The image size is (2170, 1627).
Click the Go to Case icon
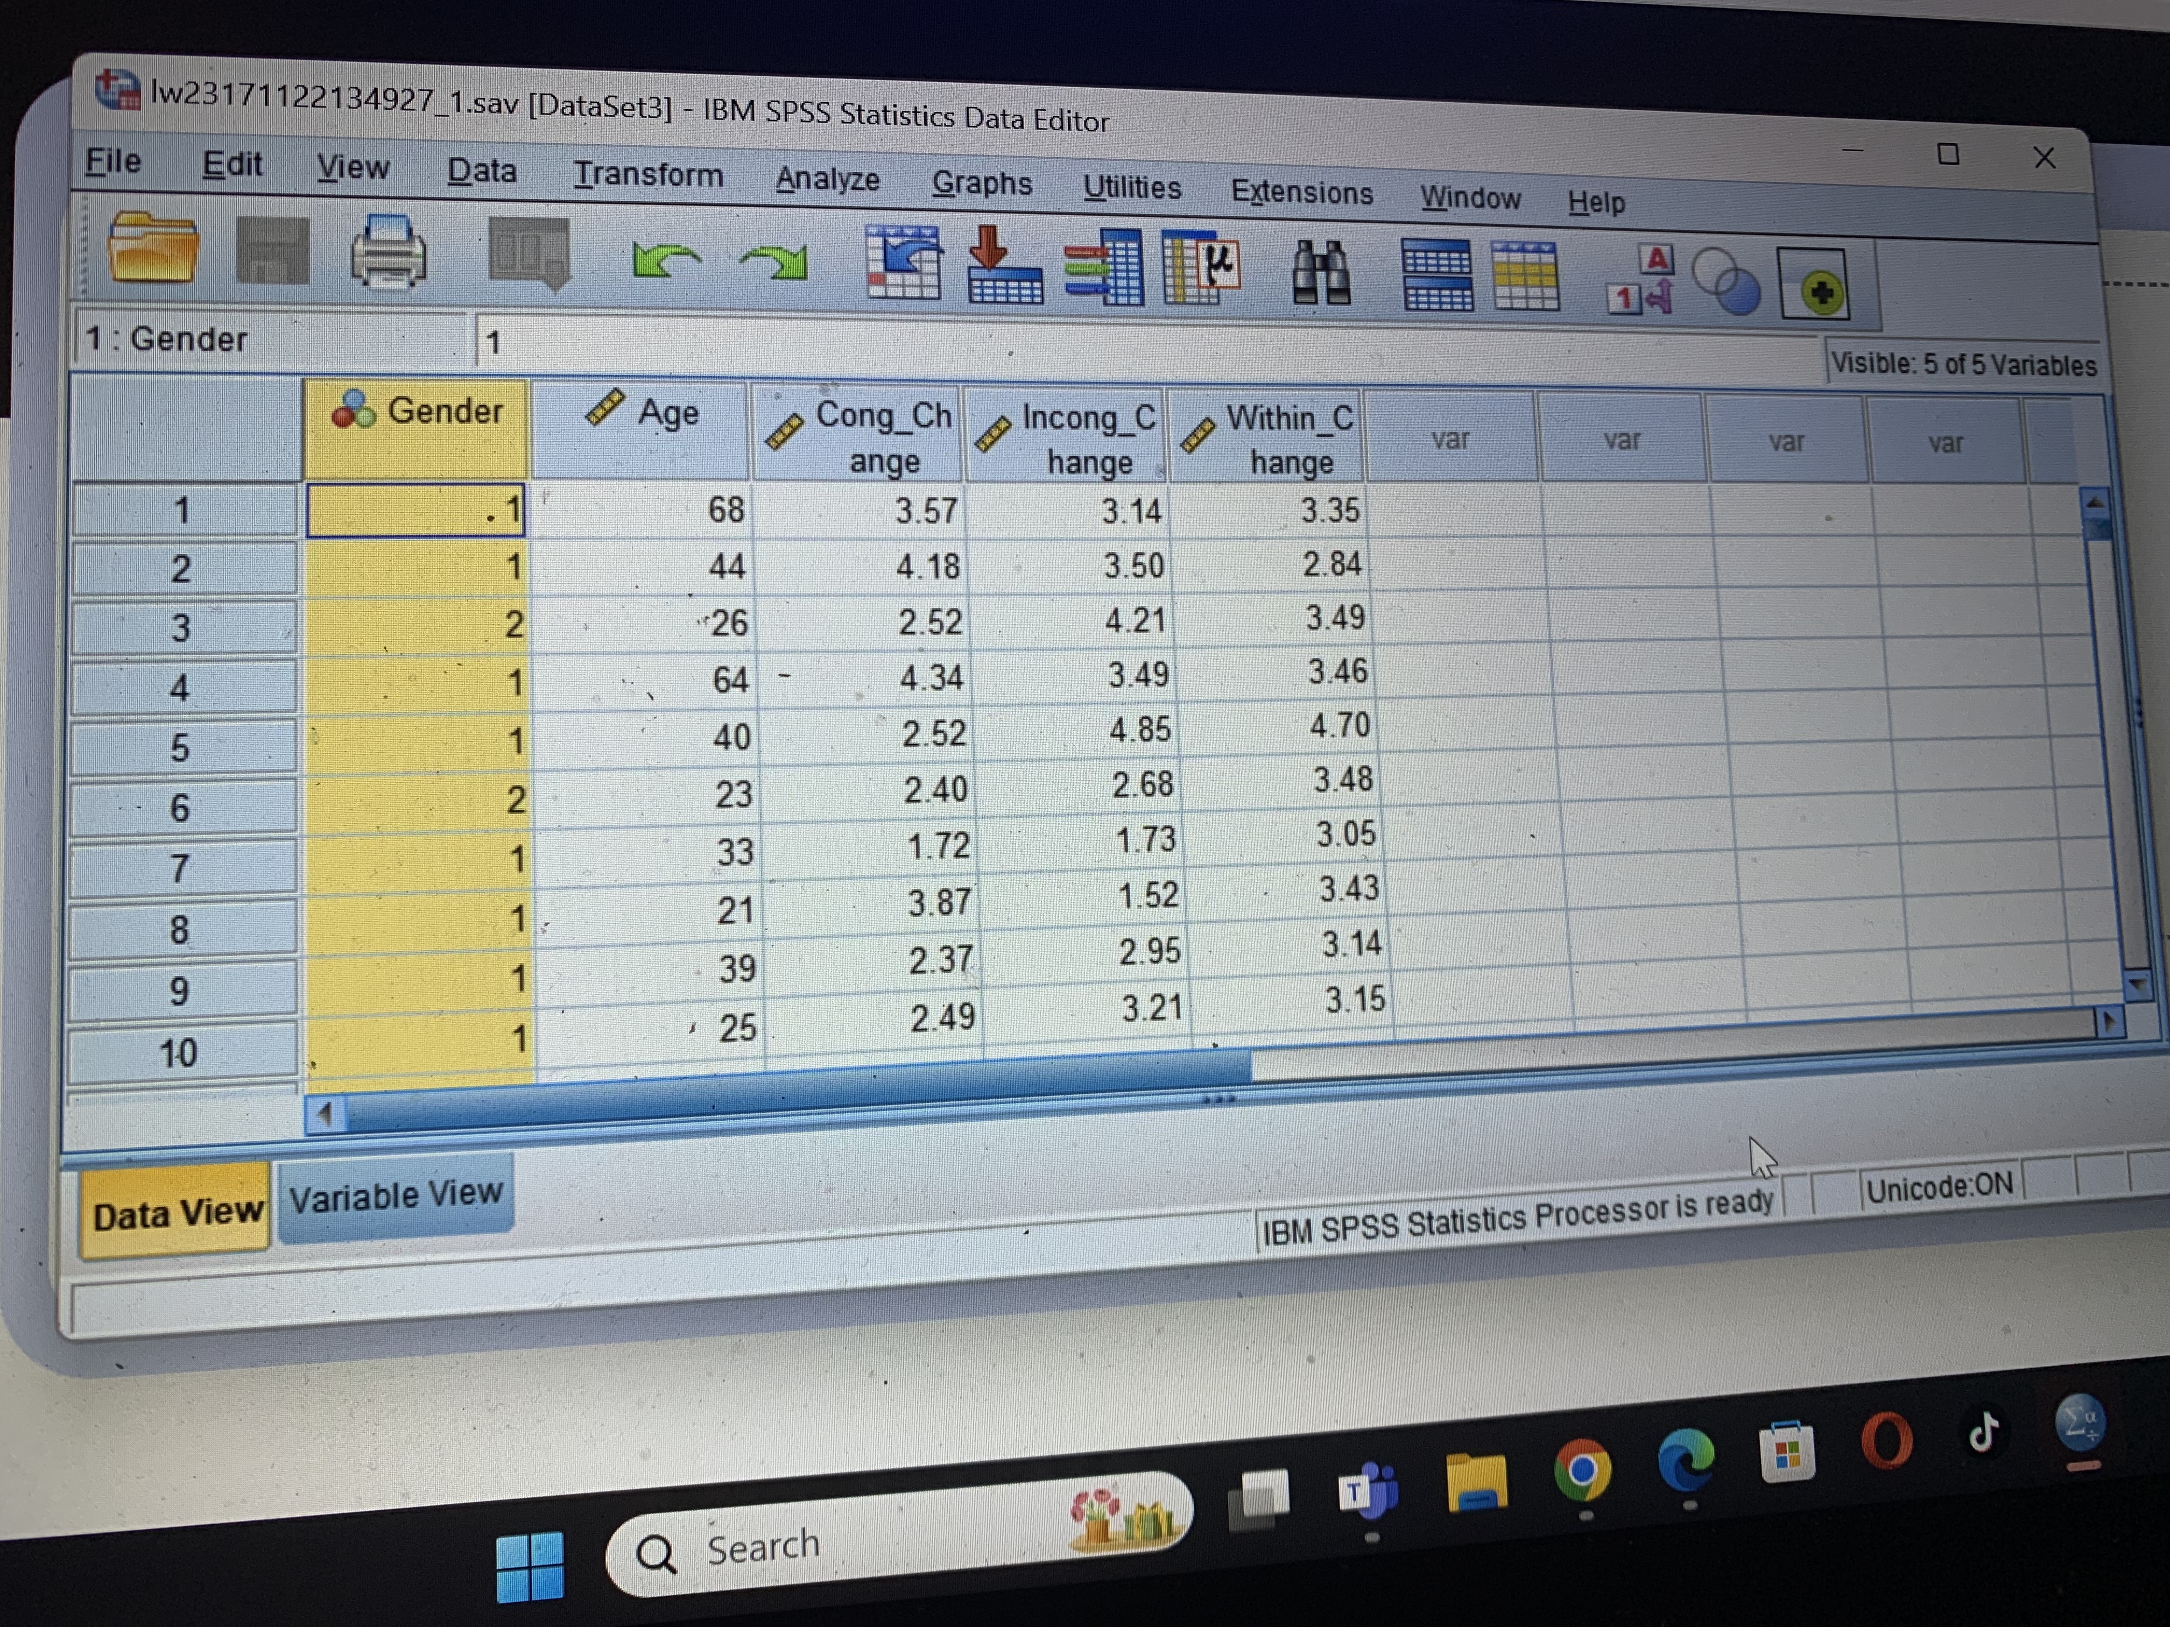click(904, 263)
